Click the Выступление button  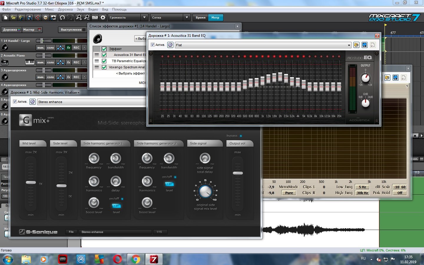pyautogui.click(x=73, y=30)
